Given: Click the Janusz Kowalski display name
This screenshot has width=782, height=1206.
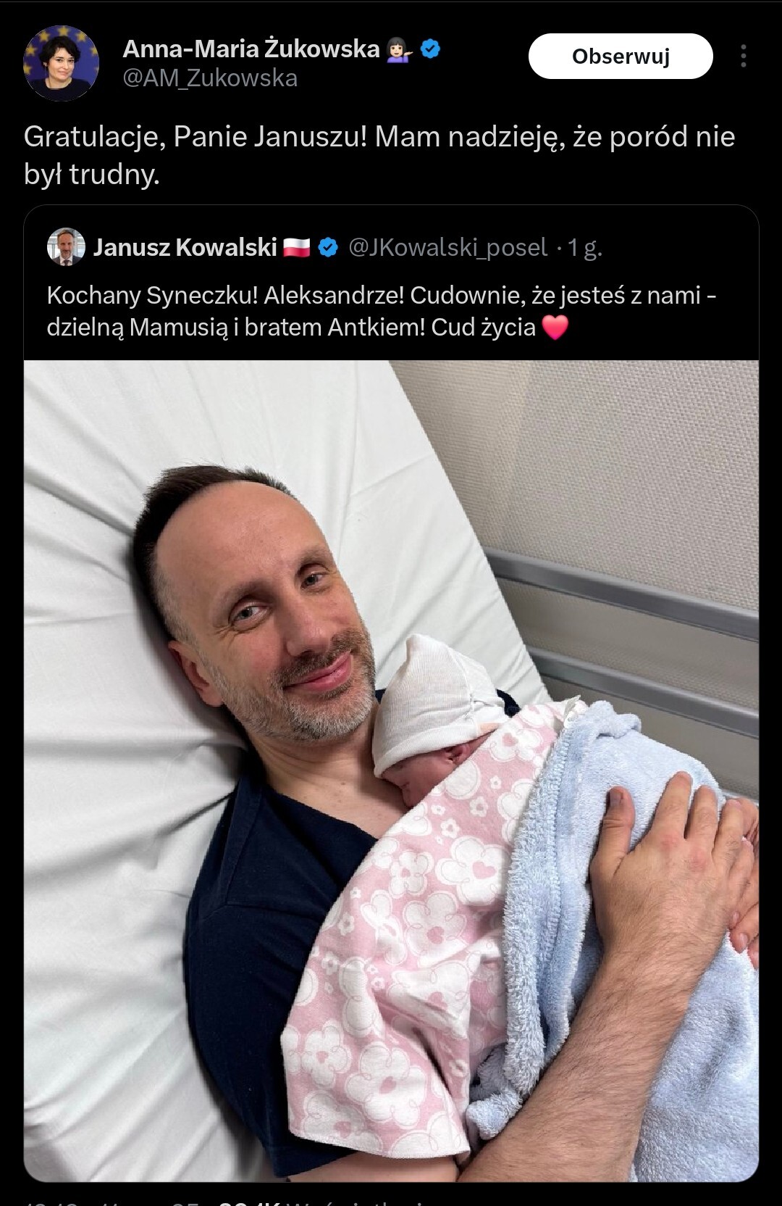Looking at the screenshot, I should click(x=185, y=248).
